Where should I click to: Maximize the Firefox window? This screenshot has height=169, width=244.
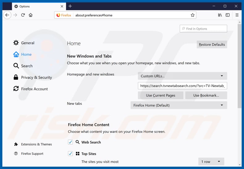225,6
